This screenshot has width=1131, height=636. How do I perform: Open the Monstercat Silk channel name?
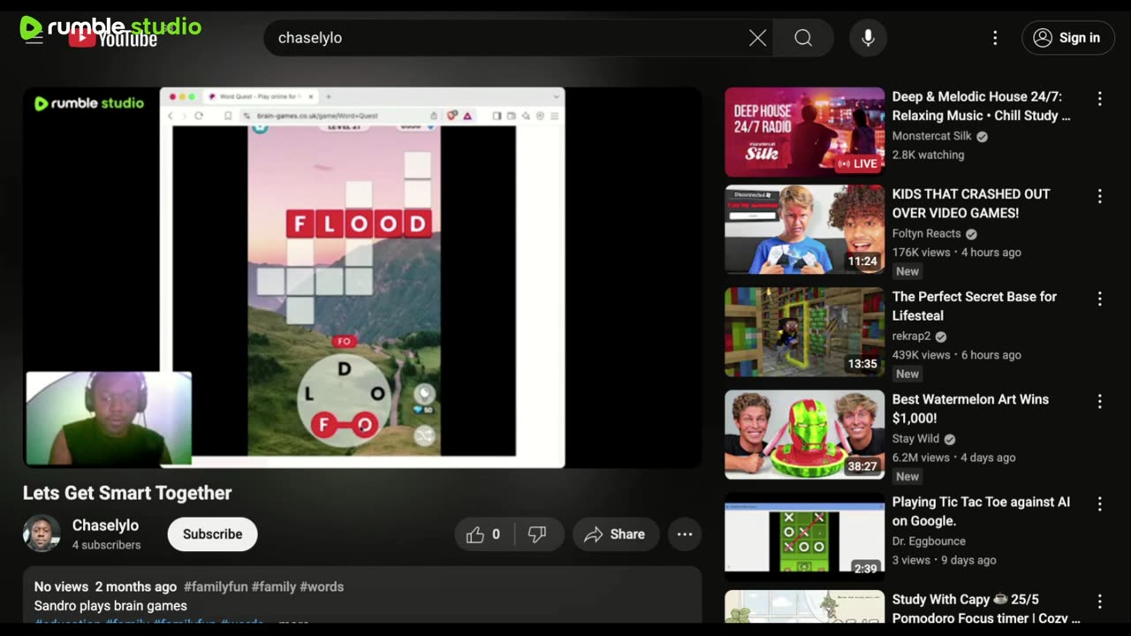931,136
